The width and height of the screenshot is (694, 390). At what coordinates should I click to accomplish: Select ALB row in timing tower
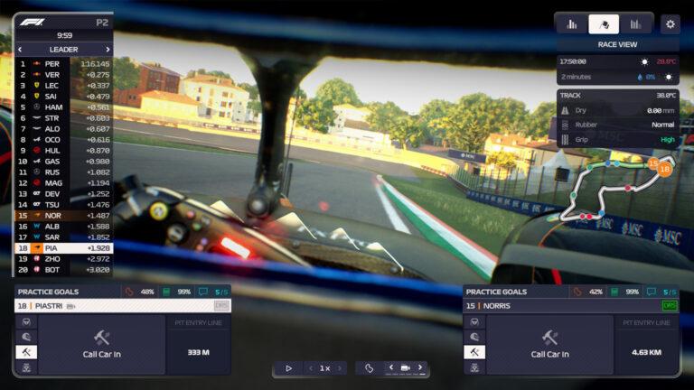pyautogui.click(x=64, y=227)
